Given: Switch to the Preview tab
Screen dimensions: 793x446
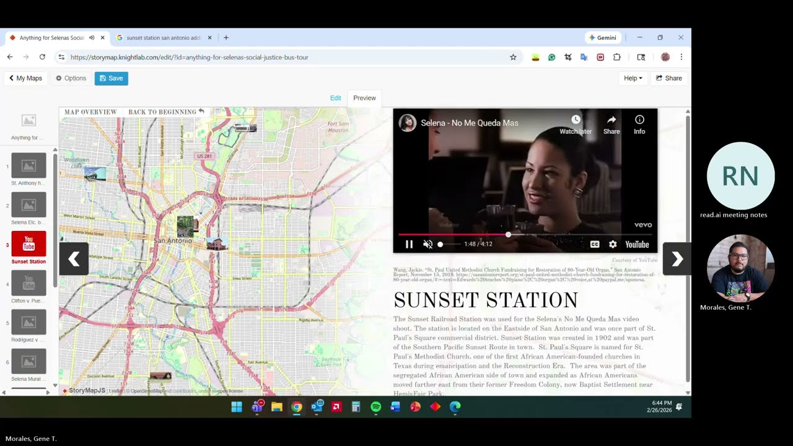Looking at the screenshot, I should pos(364,98).
